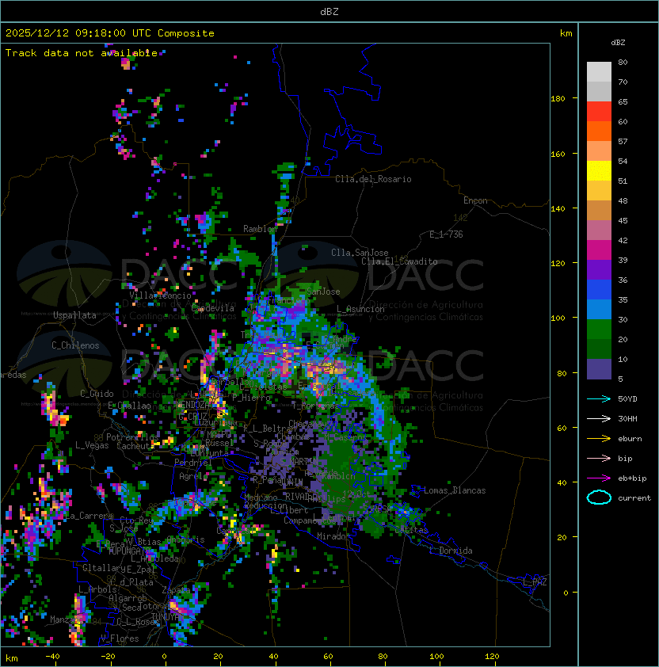Viewport: 659px width, 667px height.
Task: Click the 'L_PAZ' map label
Action: pos(535,582)
